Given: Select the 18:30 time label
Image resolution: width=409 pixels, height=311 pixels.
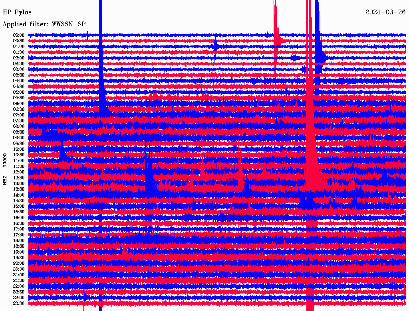Looking at the screenshot, I should click(x=18, y=246).
